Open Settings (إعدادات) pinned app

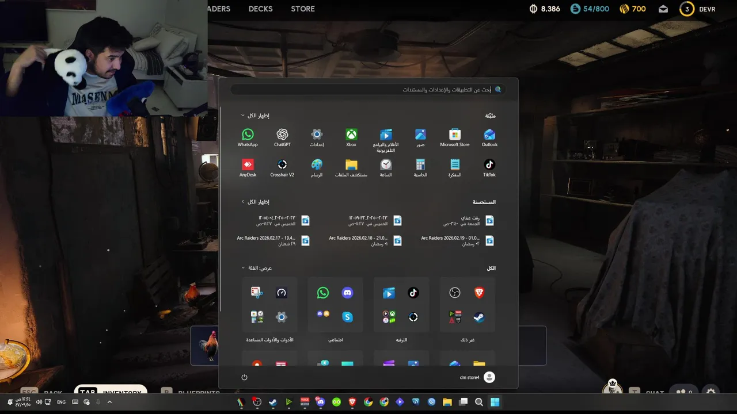[x=317, y=137]
